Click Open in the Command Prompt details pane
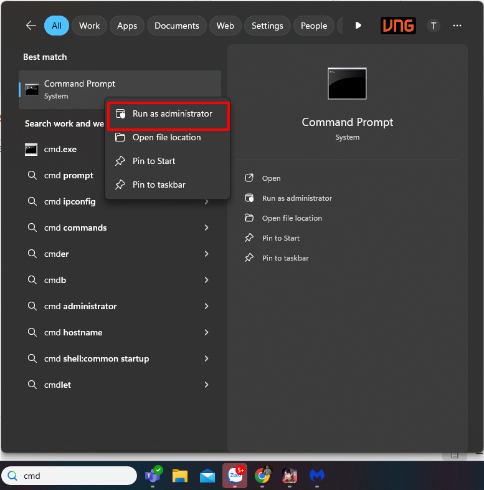 (x=271, y=178)
